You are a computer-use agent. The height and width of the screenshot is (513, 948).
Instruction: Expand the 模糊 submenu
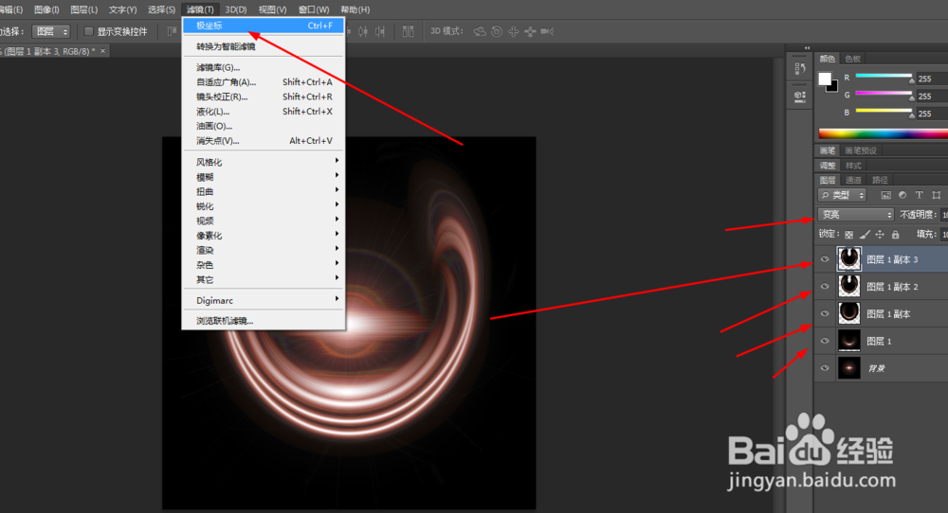(264, 177)
